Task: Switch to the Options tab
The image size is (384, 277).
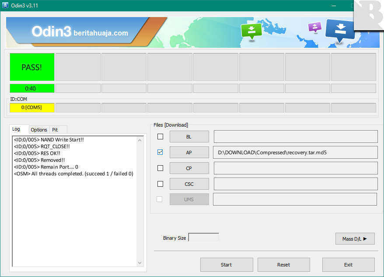Action: click(x=39, y=130)
